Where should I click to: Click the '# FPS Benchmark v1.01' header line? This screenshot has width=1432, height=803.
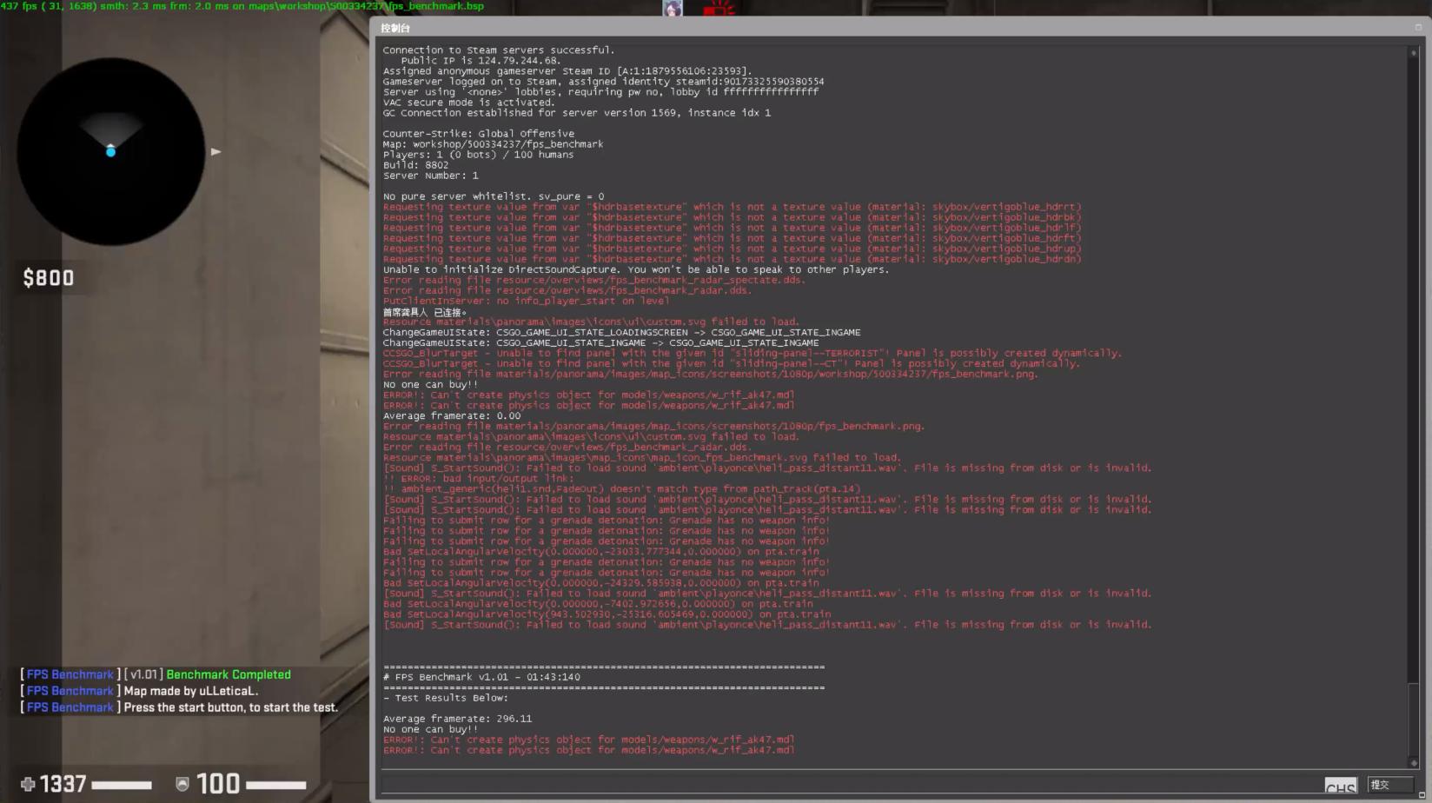click(481, 677)
